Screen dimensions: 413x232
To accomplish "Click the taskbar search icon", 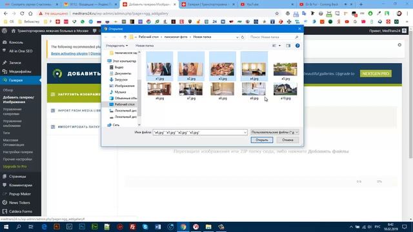I will point(19,227).
